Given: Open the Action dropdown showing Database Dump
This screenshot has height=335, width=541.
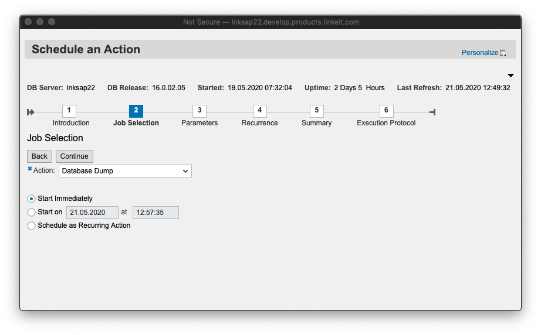Looking at the screenshot, I should pyautogui.click(x=120, y=171).
